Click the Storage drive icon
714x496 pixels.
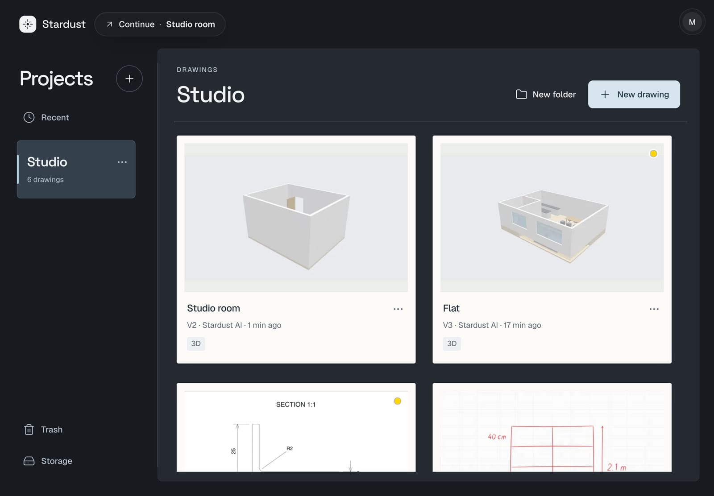point(29,461)
